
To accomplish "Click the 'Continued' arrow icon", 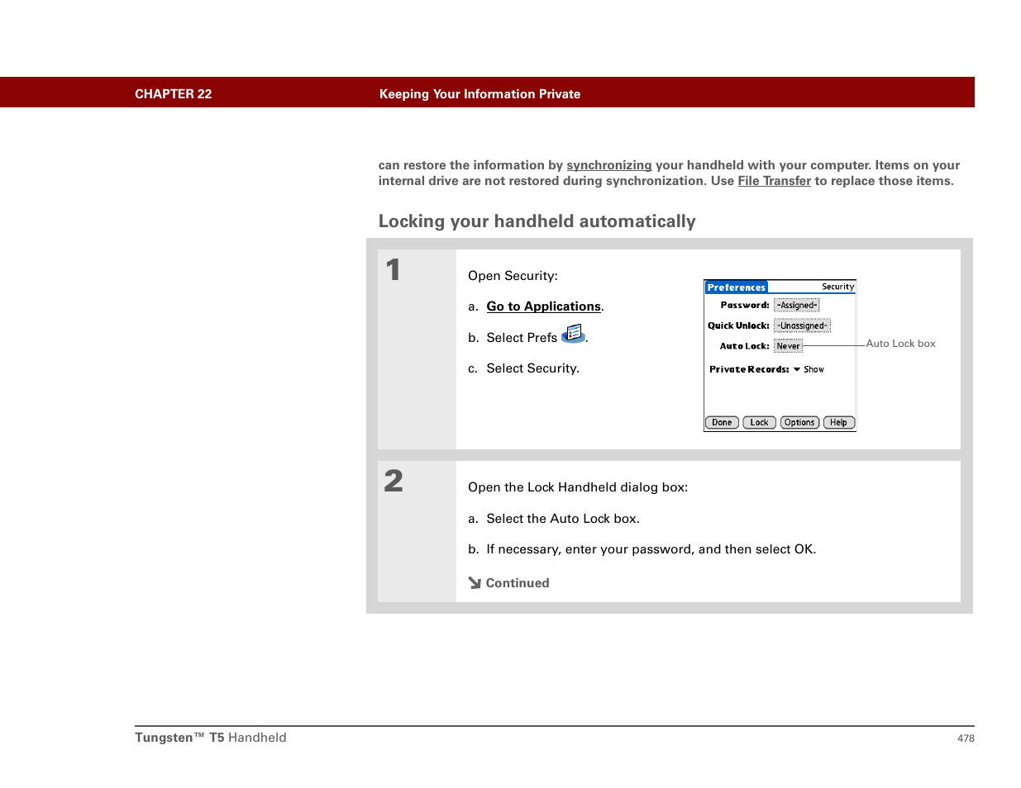I will pyautogui.click(x=475, y=583).
